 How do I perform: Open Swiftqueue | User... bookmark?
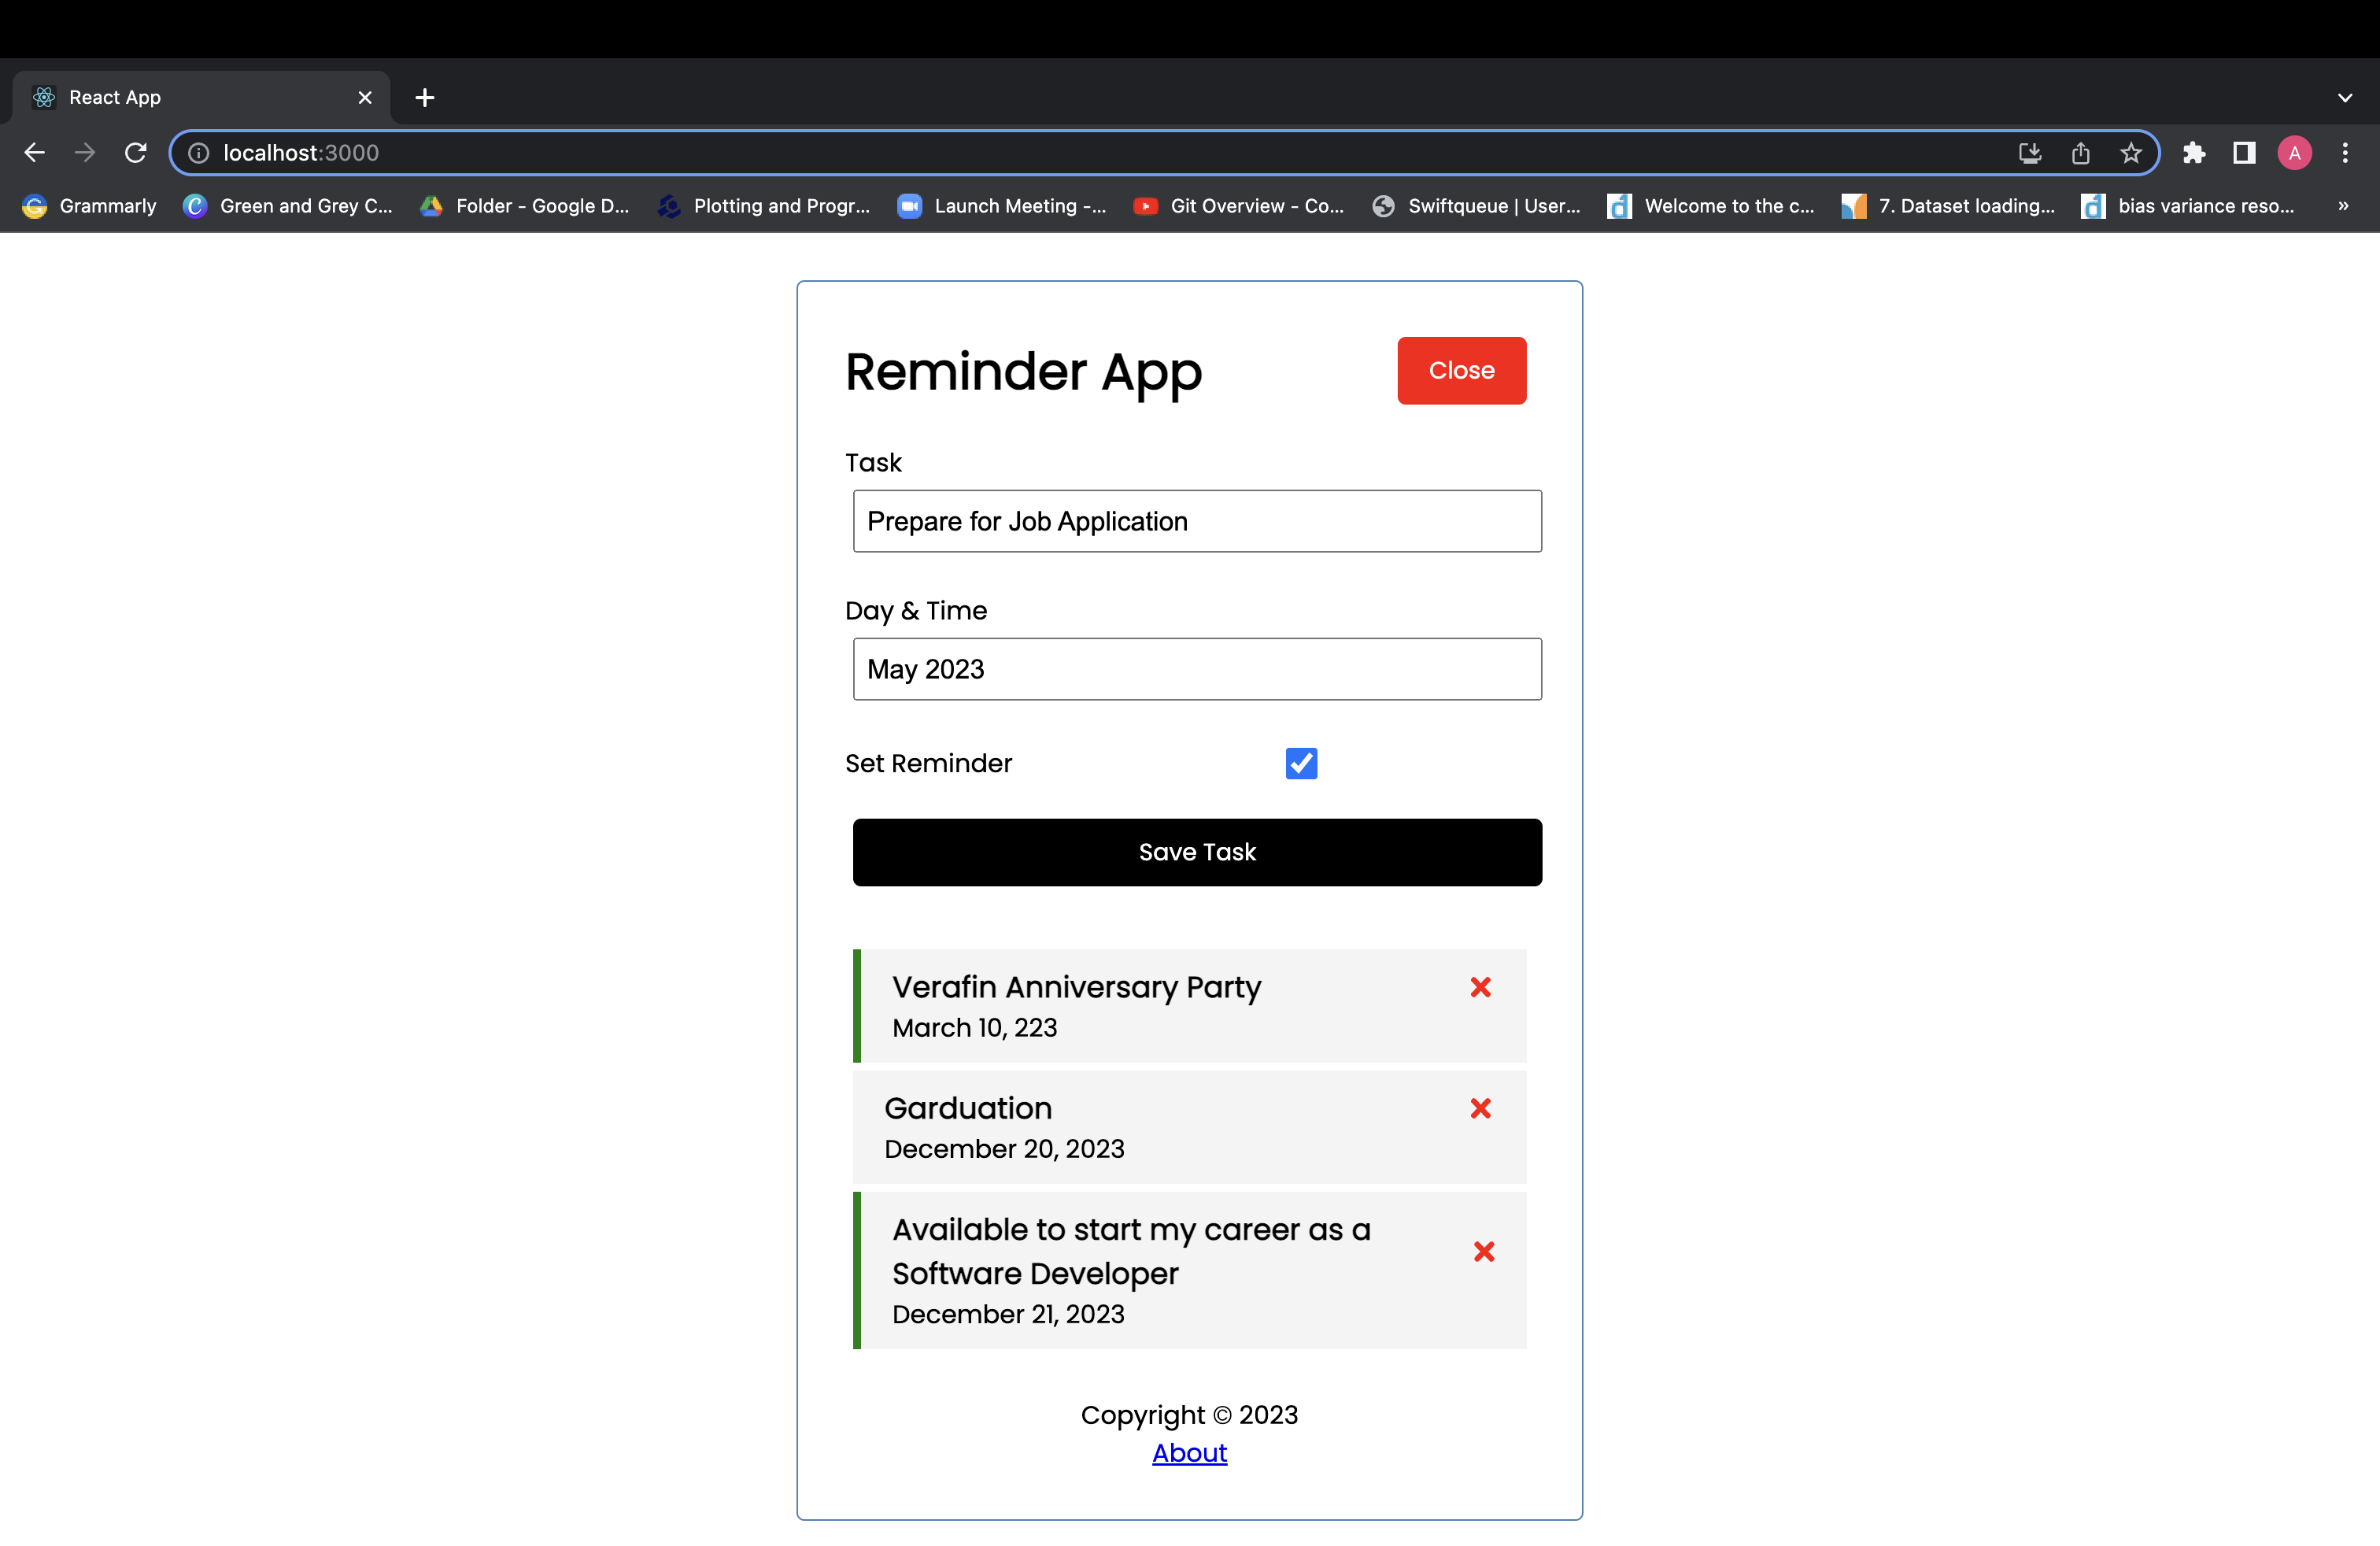point(1477,206)
